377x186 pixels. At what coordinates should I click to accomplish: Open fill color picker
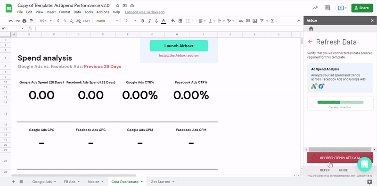(173, 21)
